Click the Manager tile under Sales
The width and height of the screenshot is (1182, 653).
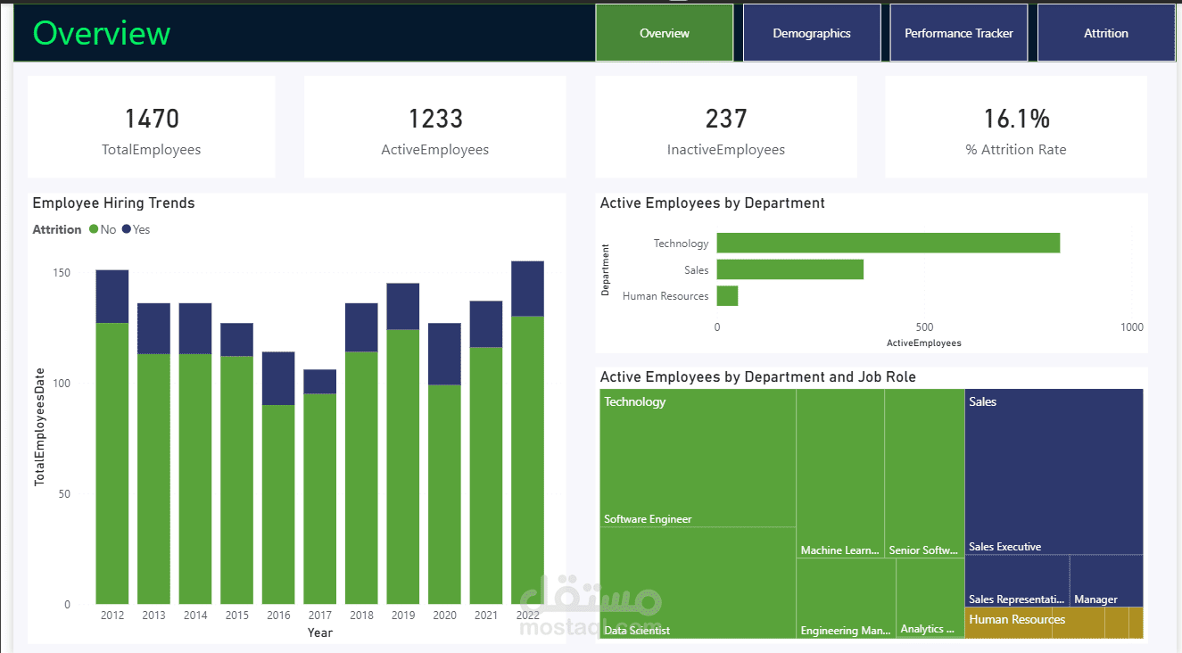(1106, 581)
